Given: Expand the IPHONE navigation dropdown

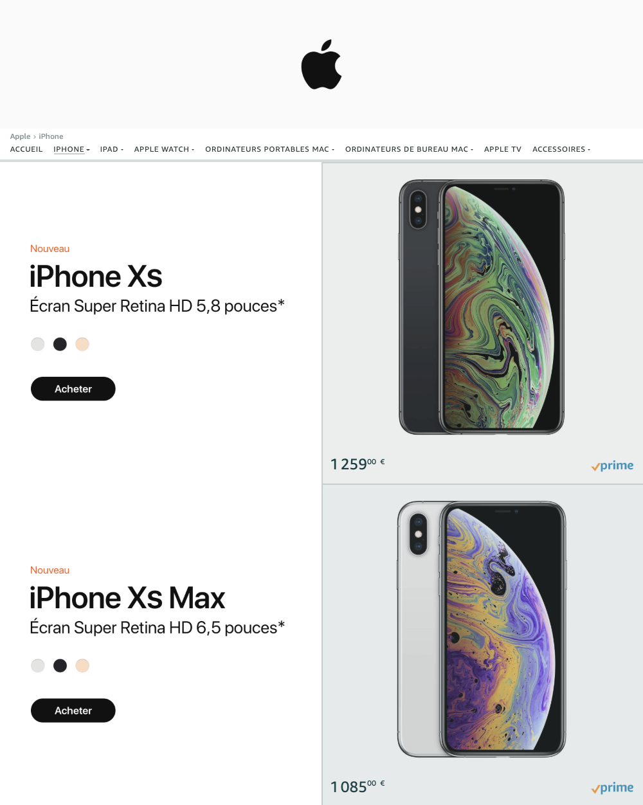Looking at the screenshot, I should pyautogui.click(x=71, y=149).
